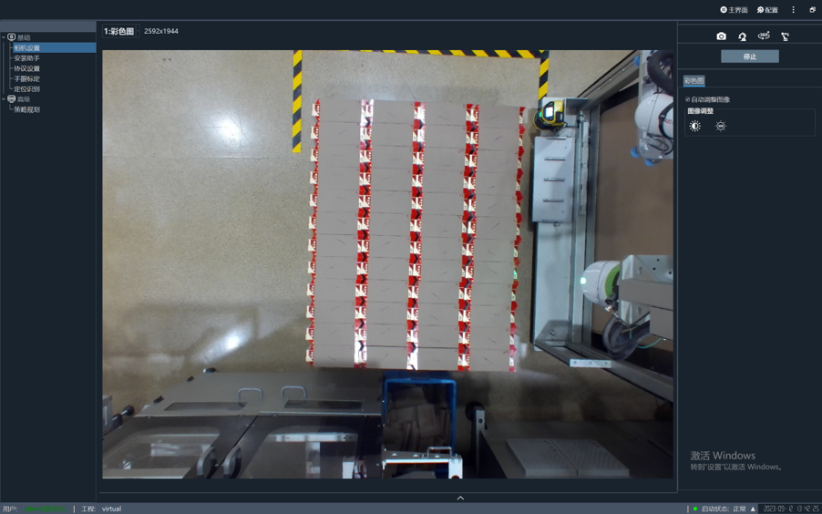This screenshot has width=822, height=514.
Task: Open the 主界面 main interface
Action: 734,9
